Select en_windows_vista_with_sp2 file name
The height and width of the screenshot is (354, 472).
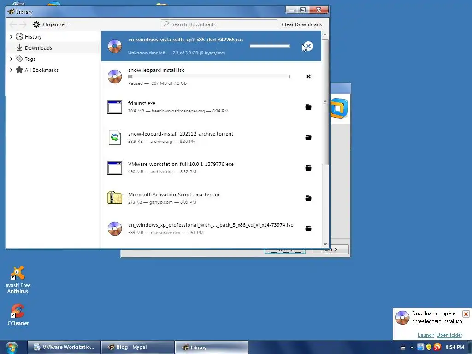(x=185, y=40)
